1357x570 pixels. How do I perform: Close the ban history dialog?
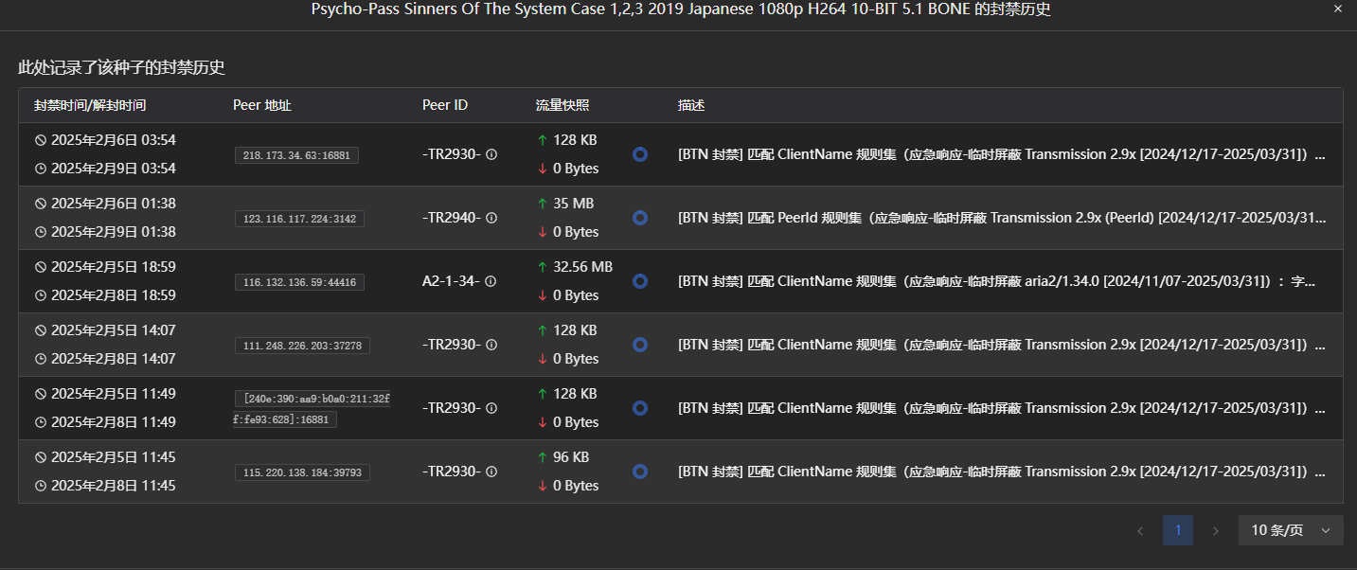(x=1338, y=9)
